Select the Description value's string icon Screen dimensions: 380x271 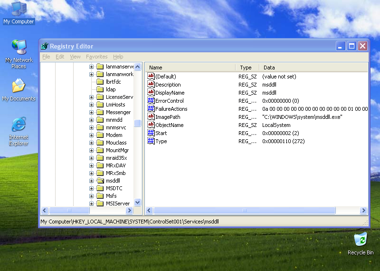point(151,85)
